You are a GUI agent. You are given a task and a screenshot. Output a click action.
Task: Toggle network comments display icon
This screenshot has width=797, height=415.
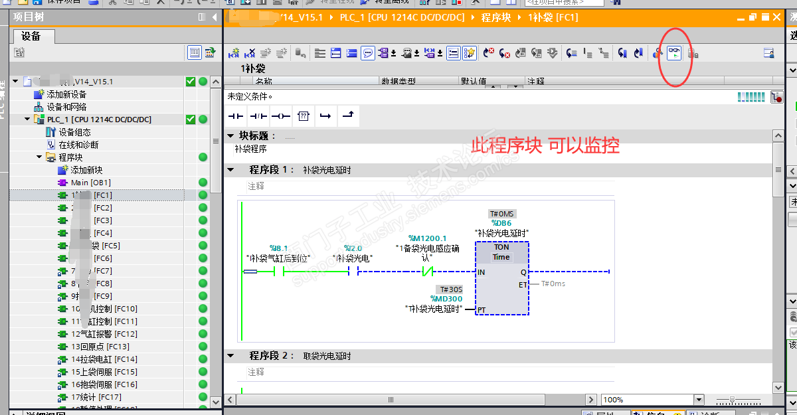click(x=454, y=53)
